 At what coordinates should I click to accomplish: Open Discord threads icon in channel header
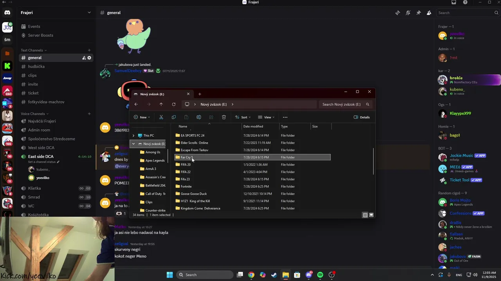coord(397,13)
